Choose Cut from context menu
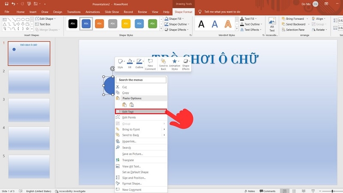 (141, 87)
